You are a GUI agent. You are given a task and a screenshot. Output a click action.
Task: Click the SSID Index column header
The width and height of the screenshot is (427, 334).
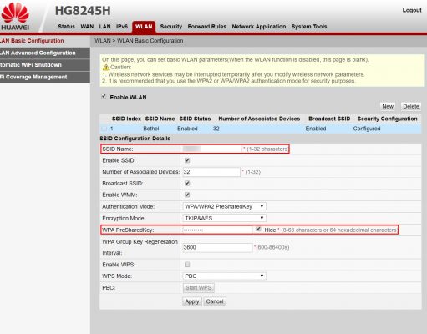click(126, 119)
